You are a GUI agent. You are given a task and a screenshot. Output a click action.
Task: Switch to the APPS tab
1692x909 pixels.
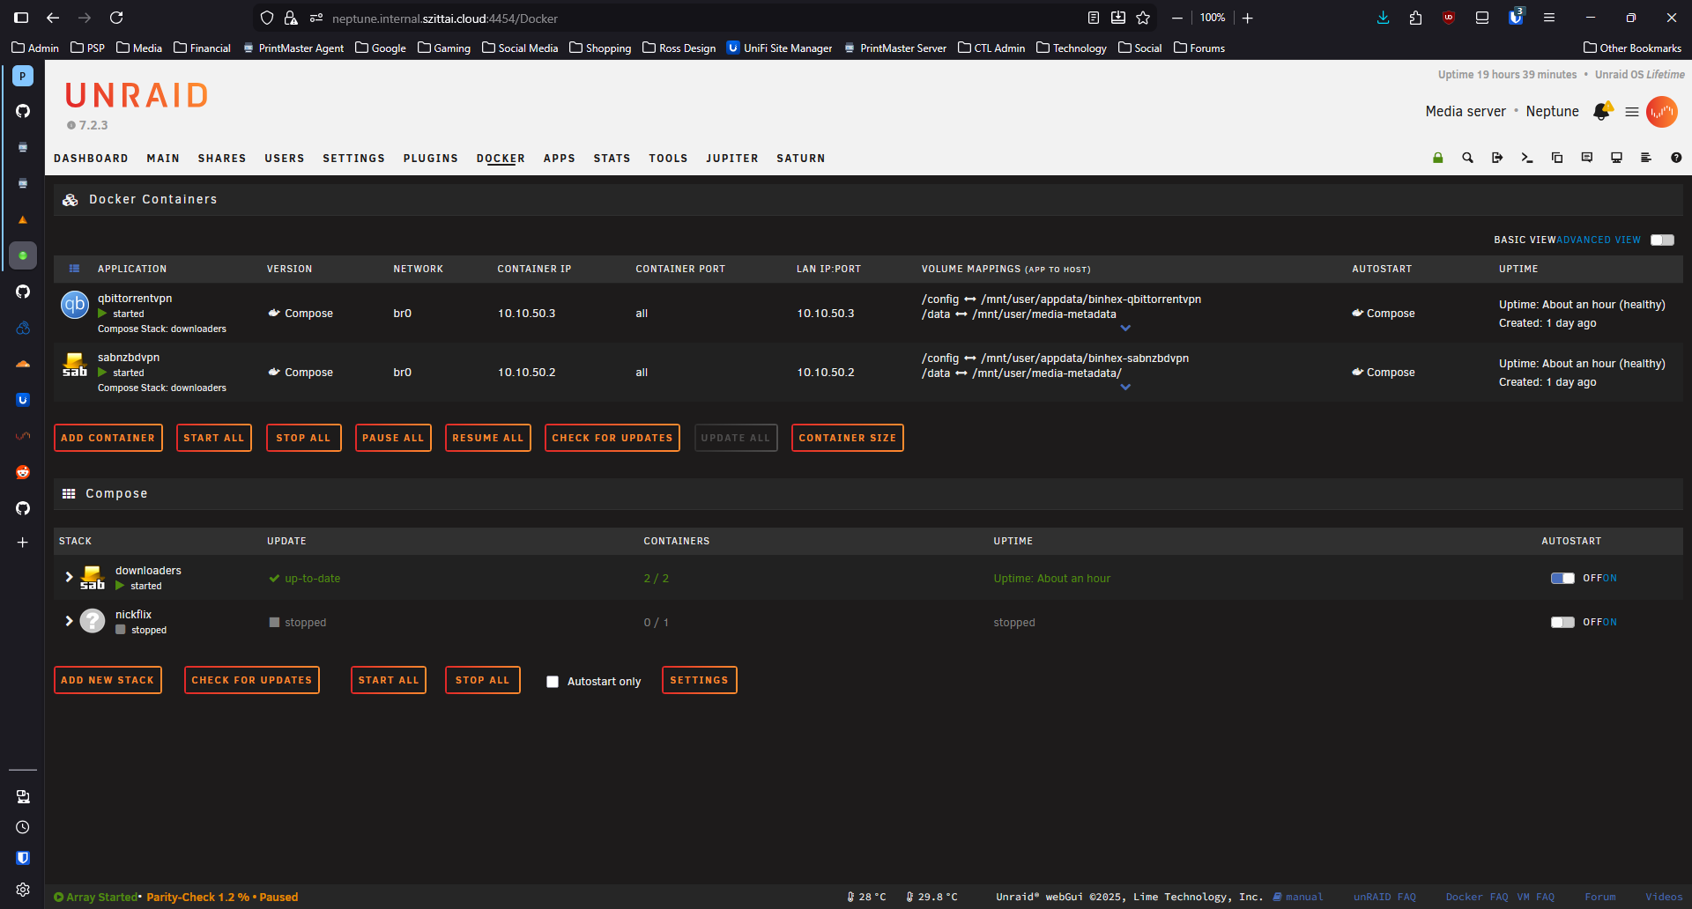tap(560, 159)
